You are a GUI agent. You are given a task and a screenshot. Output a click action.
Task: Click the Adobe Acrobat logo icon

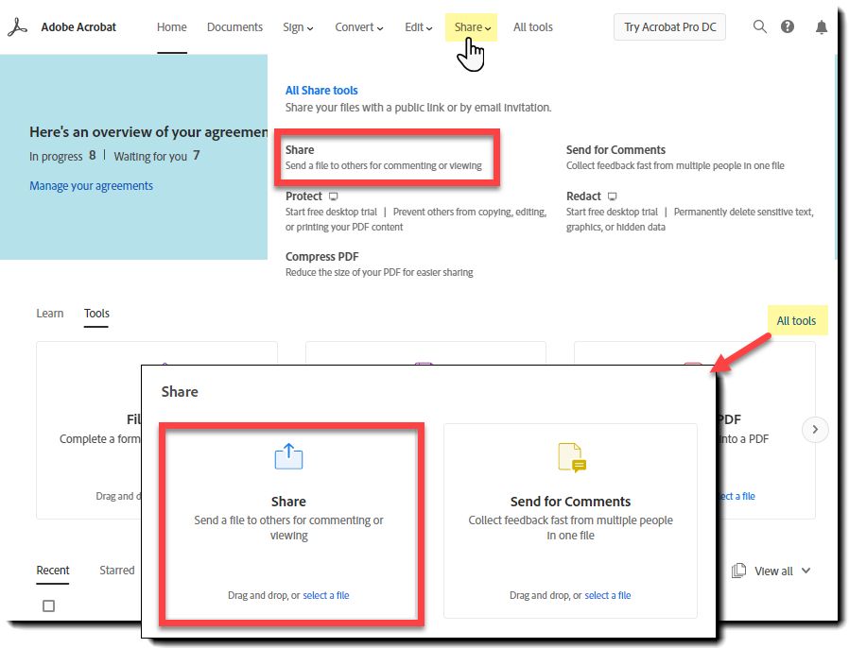pyautogui.click(x=17, y=27)
